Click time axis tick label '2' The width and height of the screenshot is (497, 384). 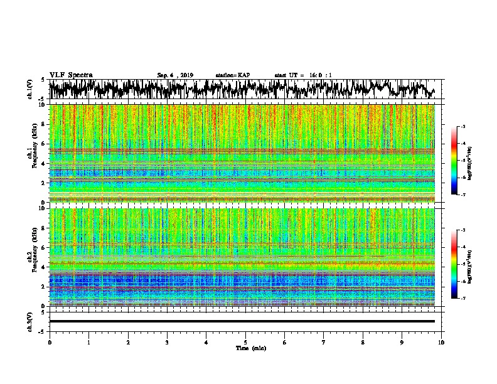click(128, 343)
